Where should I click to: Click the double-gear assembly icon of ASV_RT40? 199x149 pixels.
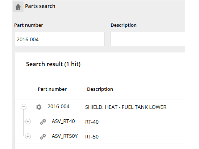click(43, 122)
